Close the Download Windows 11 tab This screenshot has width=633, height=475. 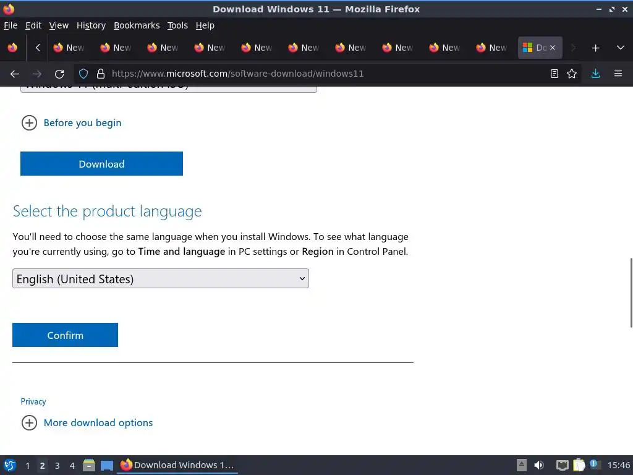point(553,48)
